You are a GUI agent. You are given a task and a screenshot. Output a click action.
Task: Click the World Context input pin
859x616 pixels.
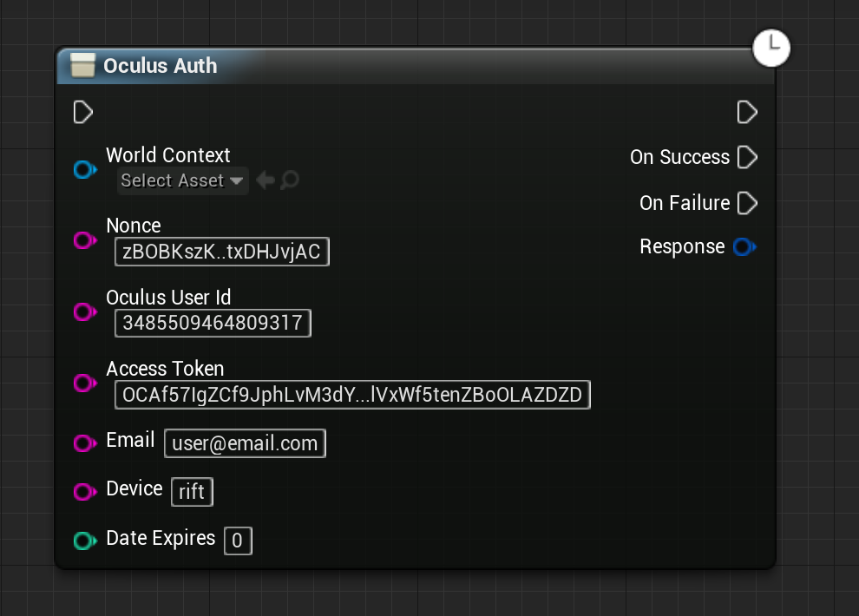(x=84, y=170)
